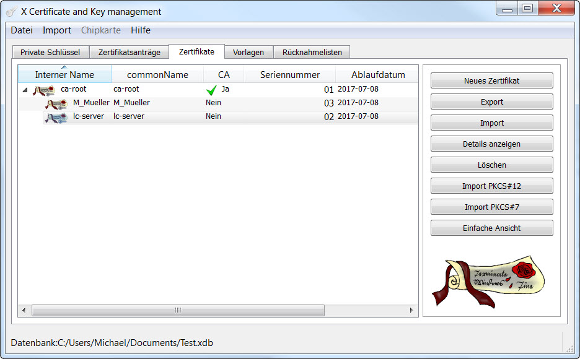Click the horizontal scrollbar thumb
The height and width of the screenshot is (359, 580).
[177, 310]
